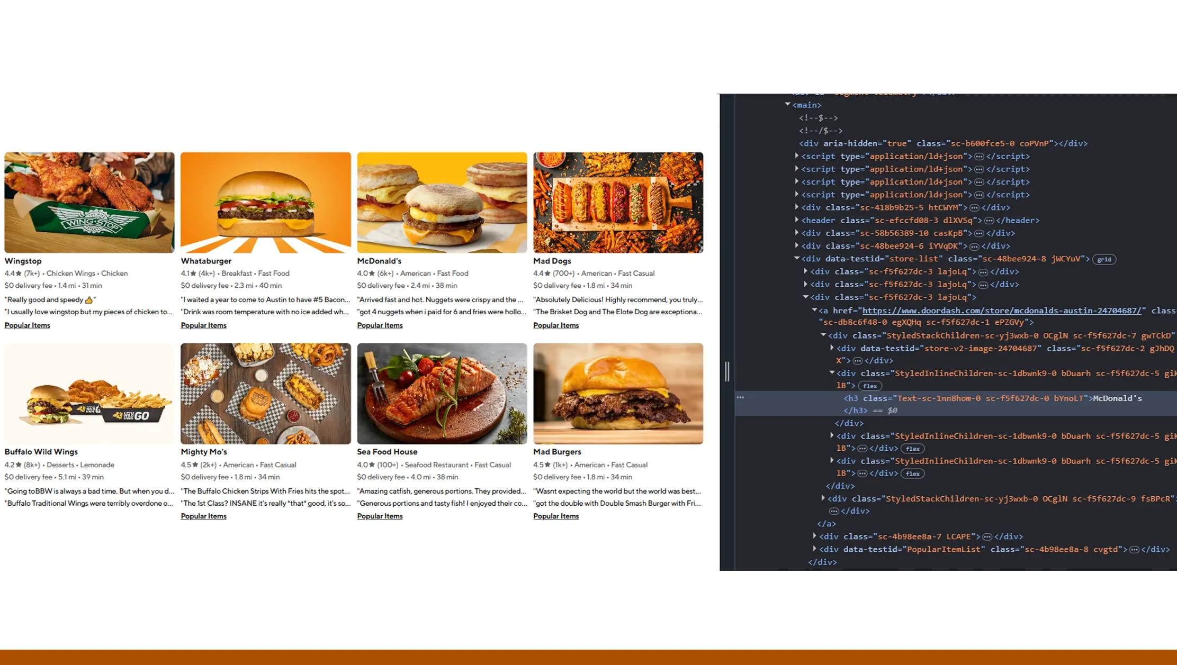The width and height of the screenshot is (1177, 665).
Task: Toggle the flex badge beside the StyledInlineChildren div
Action: [870, 386]
